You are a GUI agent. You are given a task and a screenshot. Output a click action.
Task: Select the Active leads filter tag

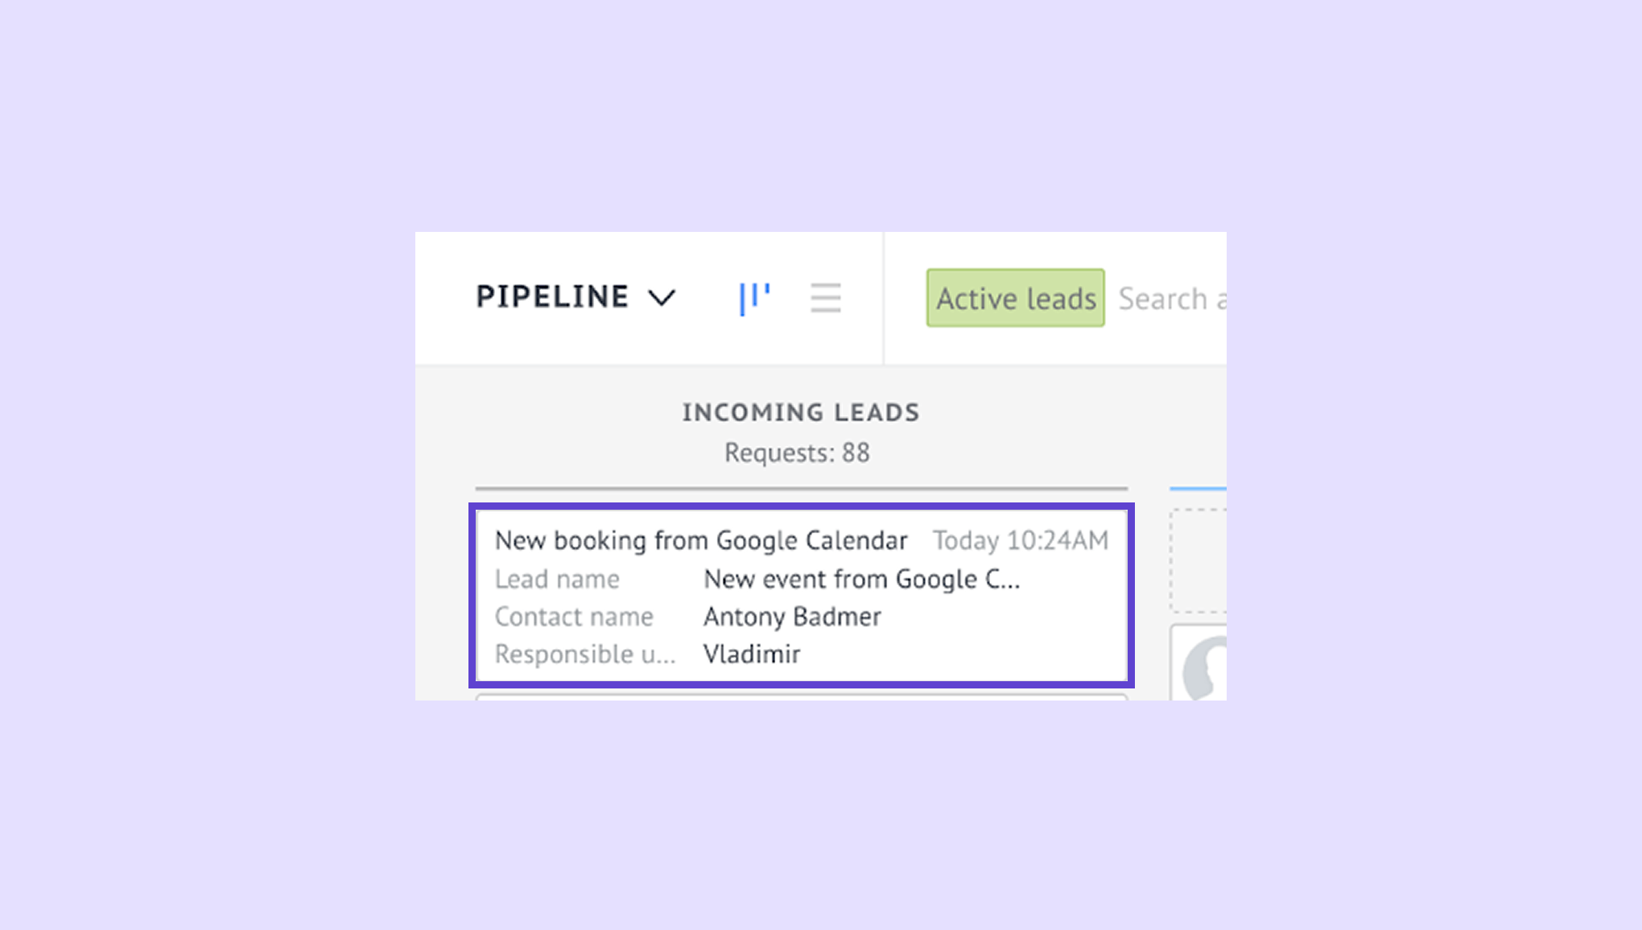[x=1015, y=298]
